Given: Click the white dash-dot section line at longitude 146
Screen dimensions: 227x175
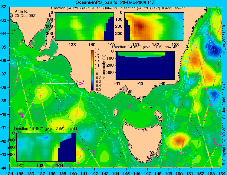Looking at the screenshot, I should click(x=137, y=111).
